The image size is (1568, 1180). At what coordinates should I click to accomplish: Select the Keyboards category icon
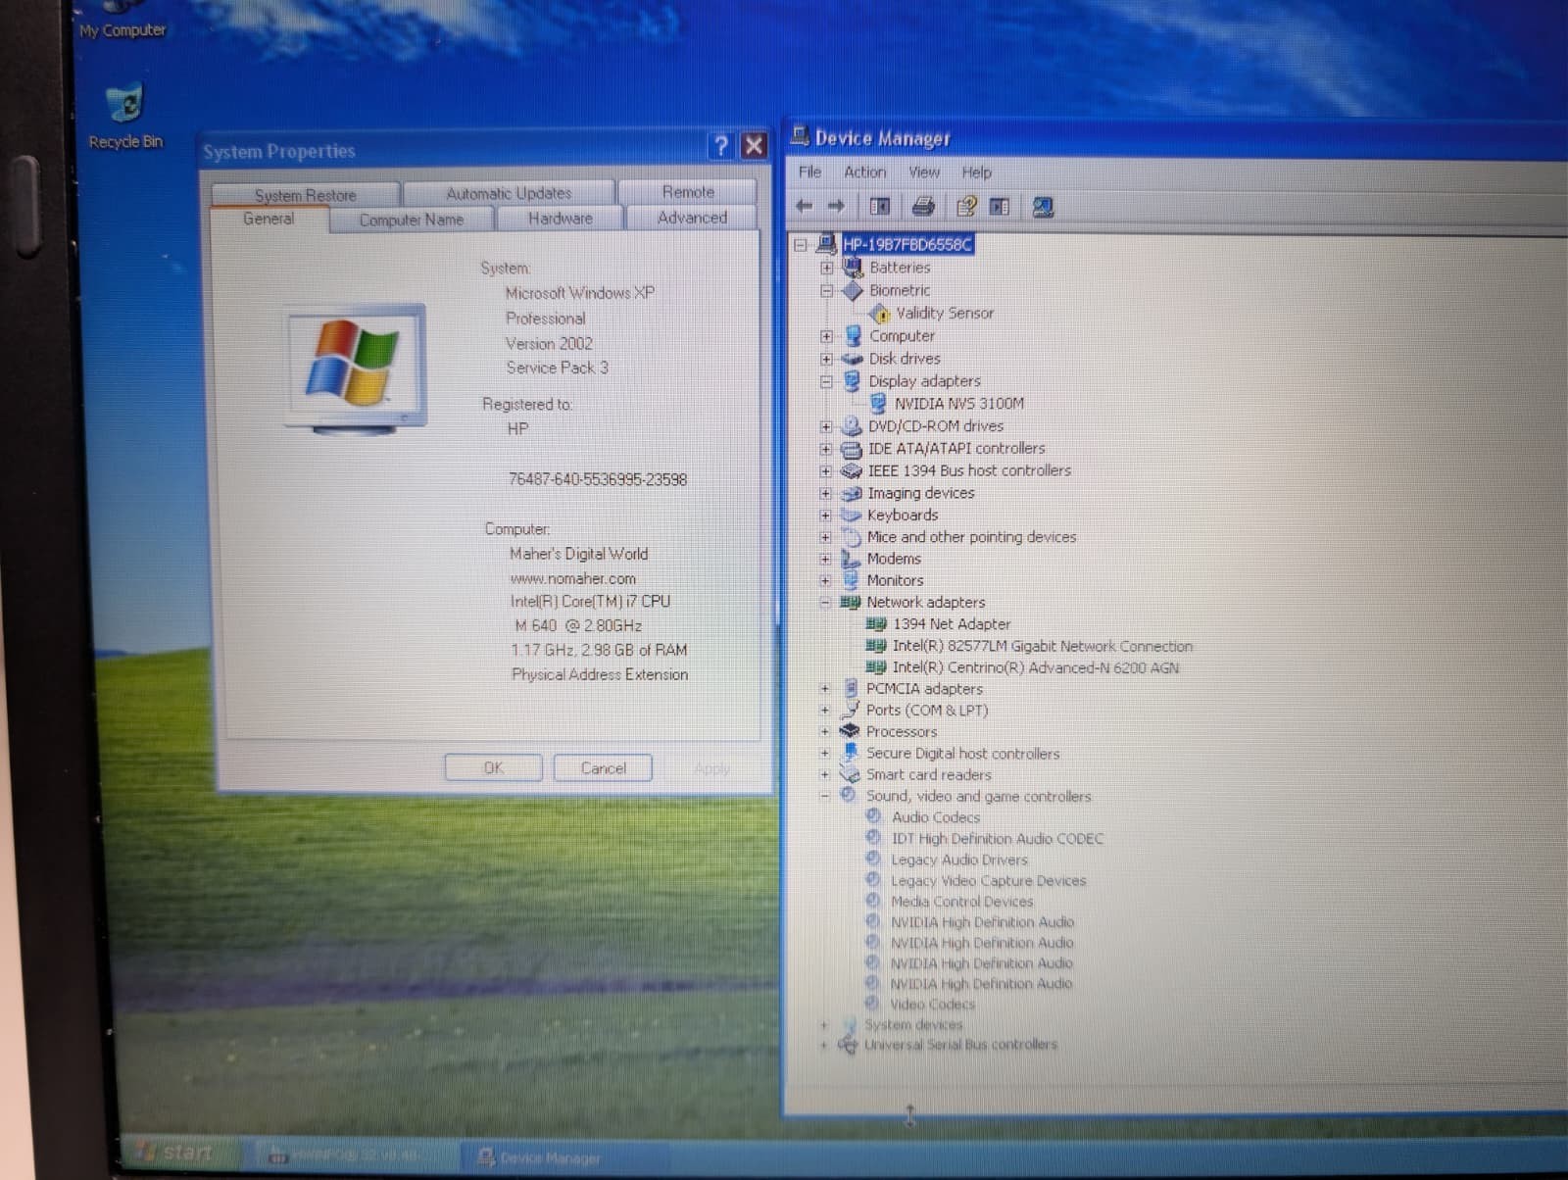(852, 515)
